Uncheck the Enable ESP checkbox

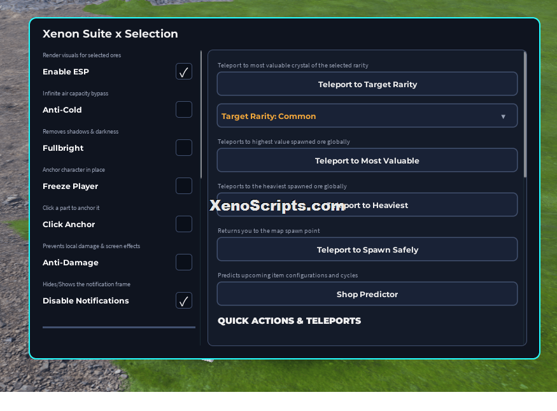[184, 71]
